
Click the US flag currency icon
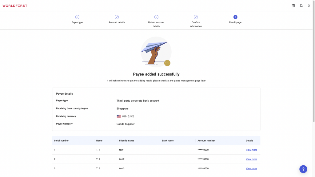pos(119,116)
